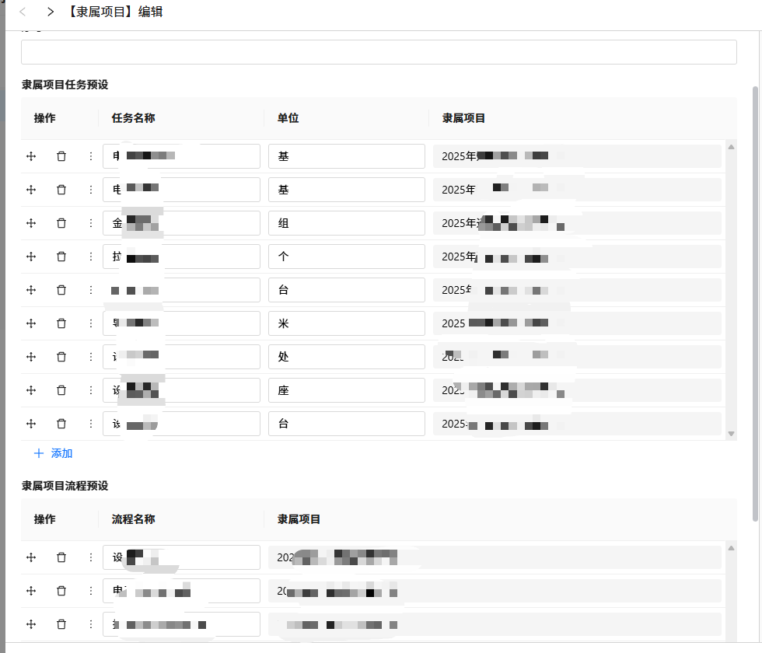Click the 添加 link below the task table
The width and height of the screenshot is (762, 653).
click(61, 453)
